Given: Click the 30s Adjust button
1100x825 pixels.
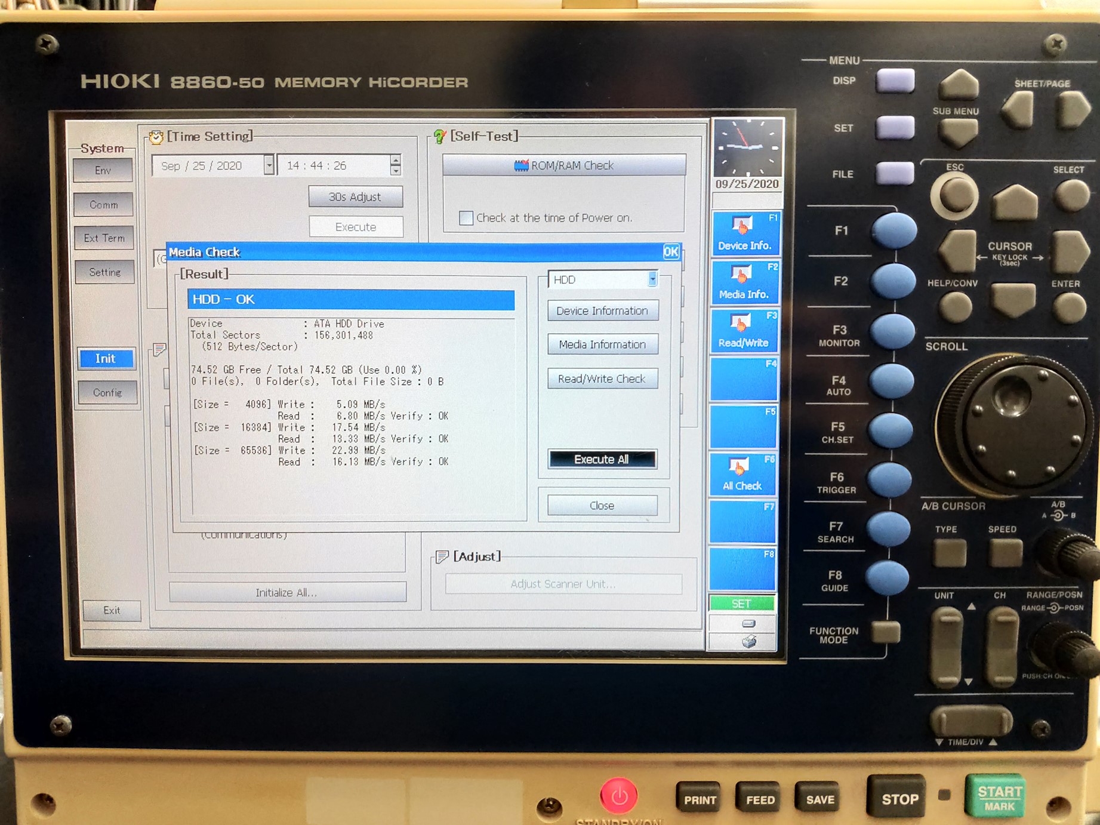Looking at the screenshot, I should click(355, 197).
